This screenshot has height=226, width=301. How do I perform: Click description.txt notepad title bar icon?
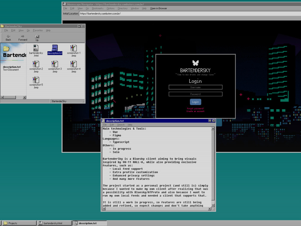[103, 121]
